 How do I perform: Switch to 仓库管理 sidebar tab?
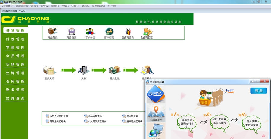click(x=15, y=81)
